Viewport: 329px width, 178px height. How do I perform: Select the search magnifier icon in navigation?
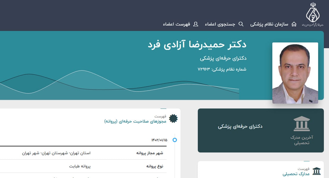(x=241, y=24)
